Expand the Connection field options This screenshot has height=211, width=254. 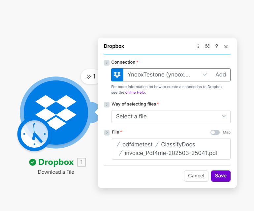click(107, 63)
